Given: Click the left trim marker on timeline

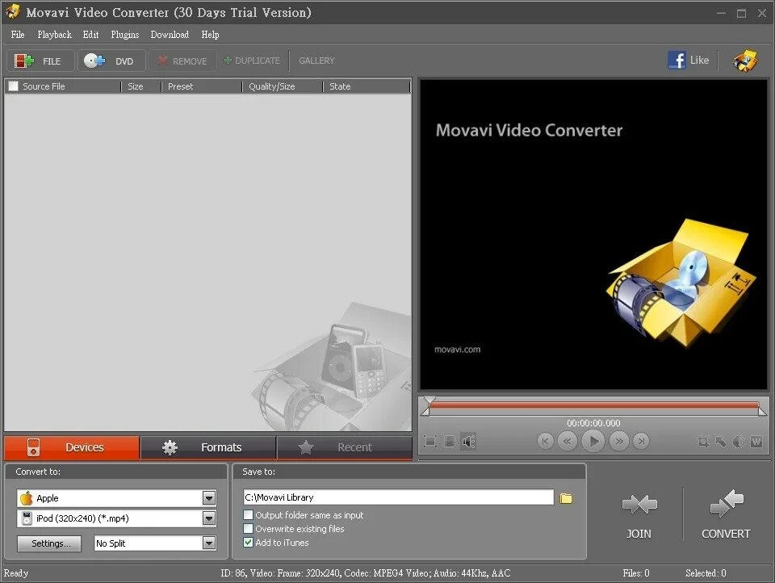Looking at the screenshot, I should (x=425, y=410).
